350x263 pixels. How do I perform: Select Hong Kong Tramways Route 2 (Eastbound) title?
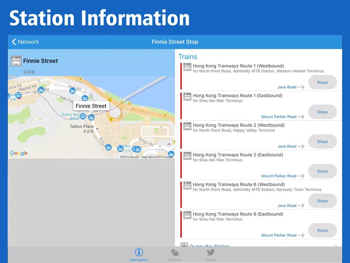[x=238, y=155]
